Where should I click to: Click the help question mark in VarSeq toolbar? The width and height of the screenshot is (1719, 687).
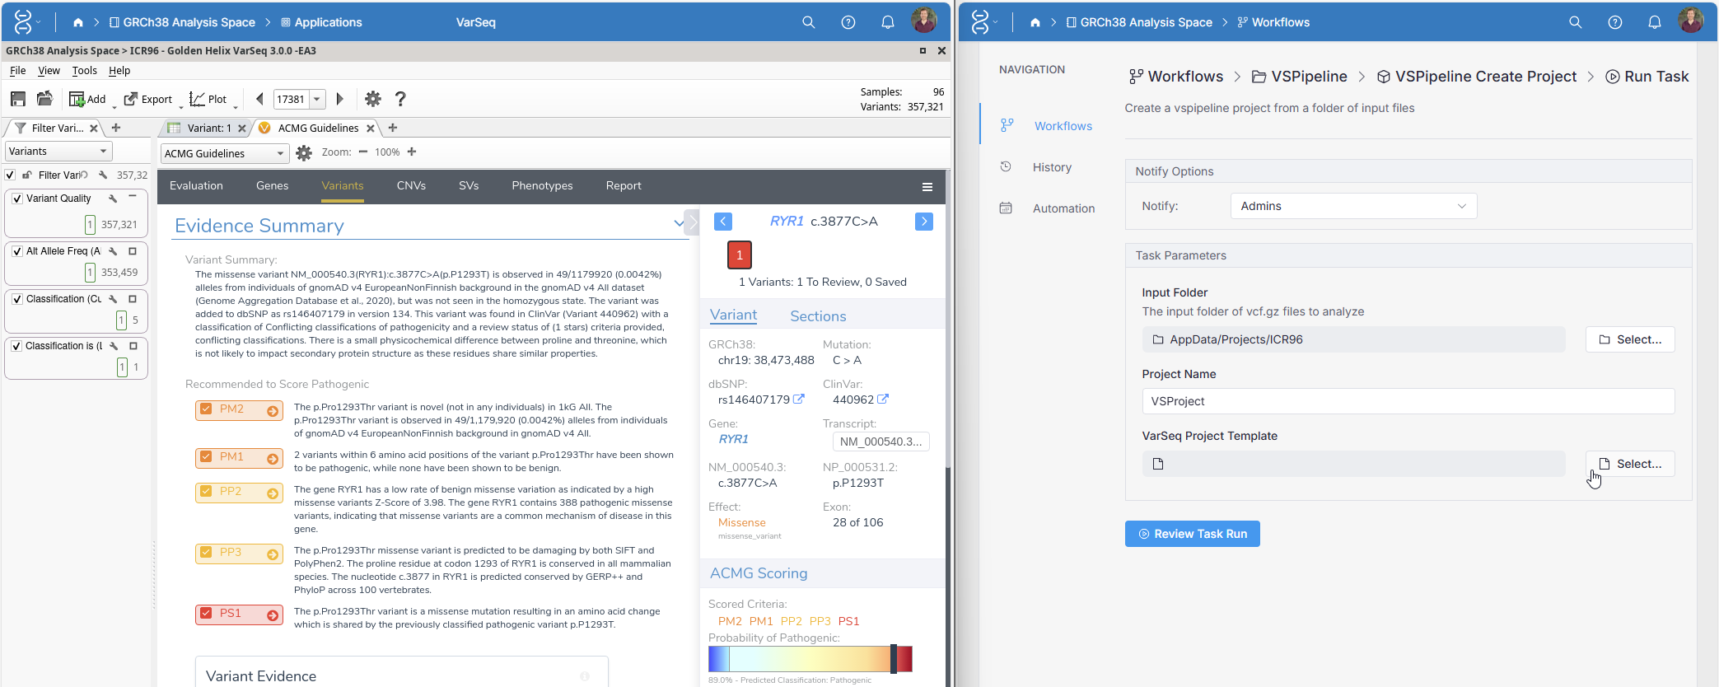[400, 99]
